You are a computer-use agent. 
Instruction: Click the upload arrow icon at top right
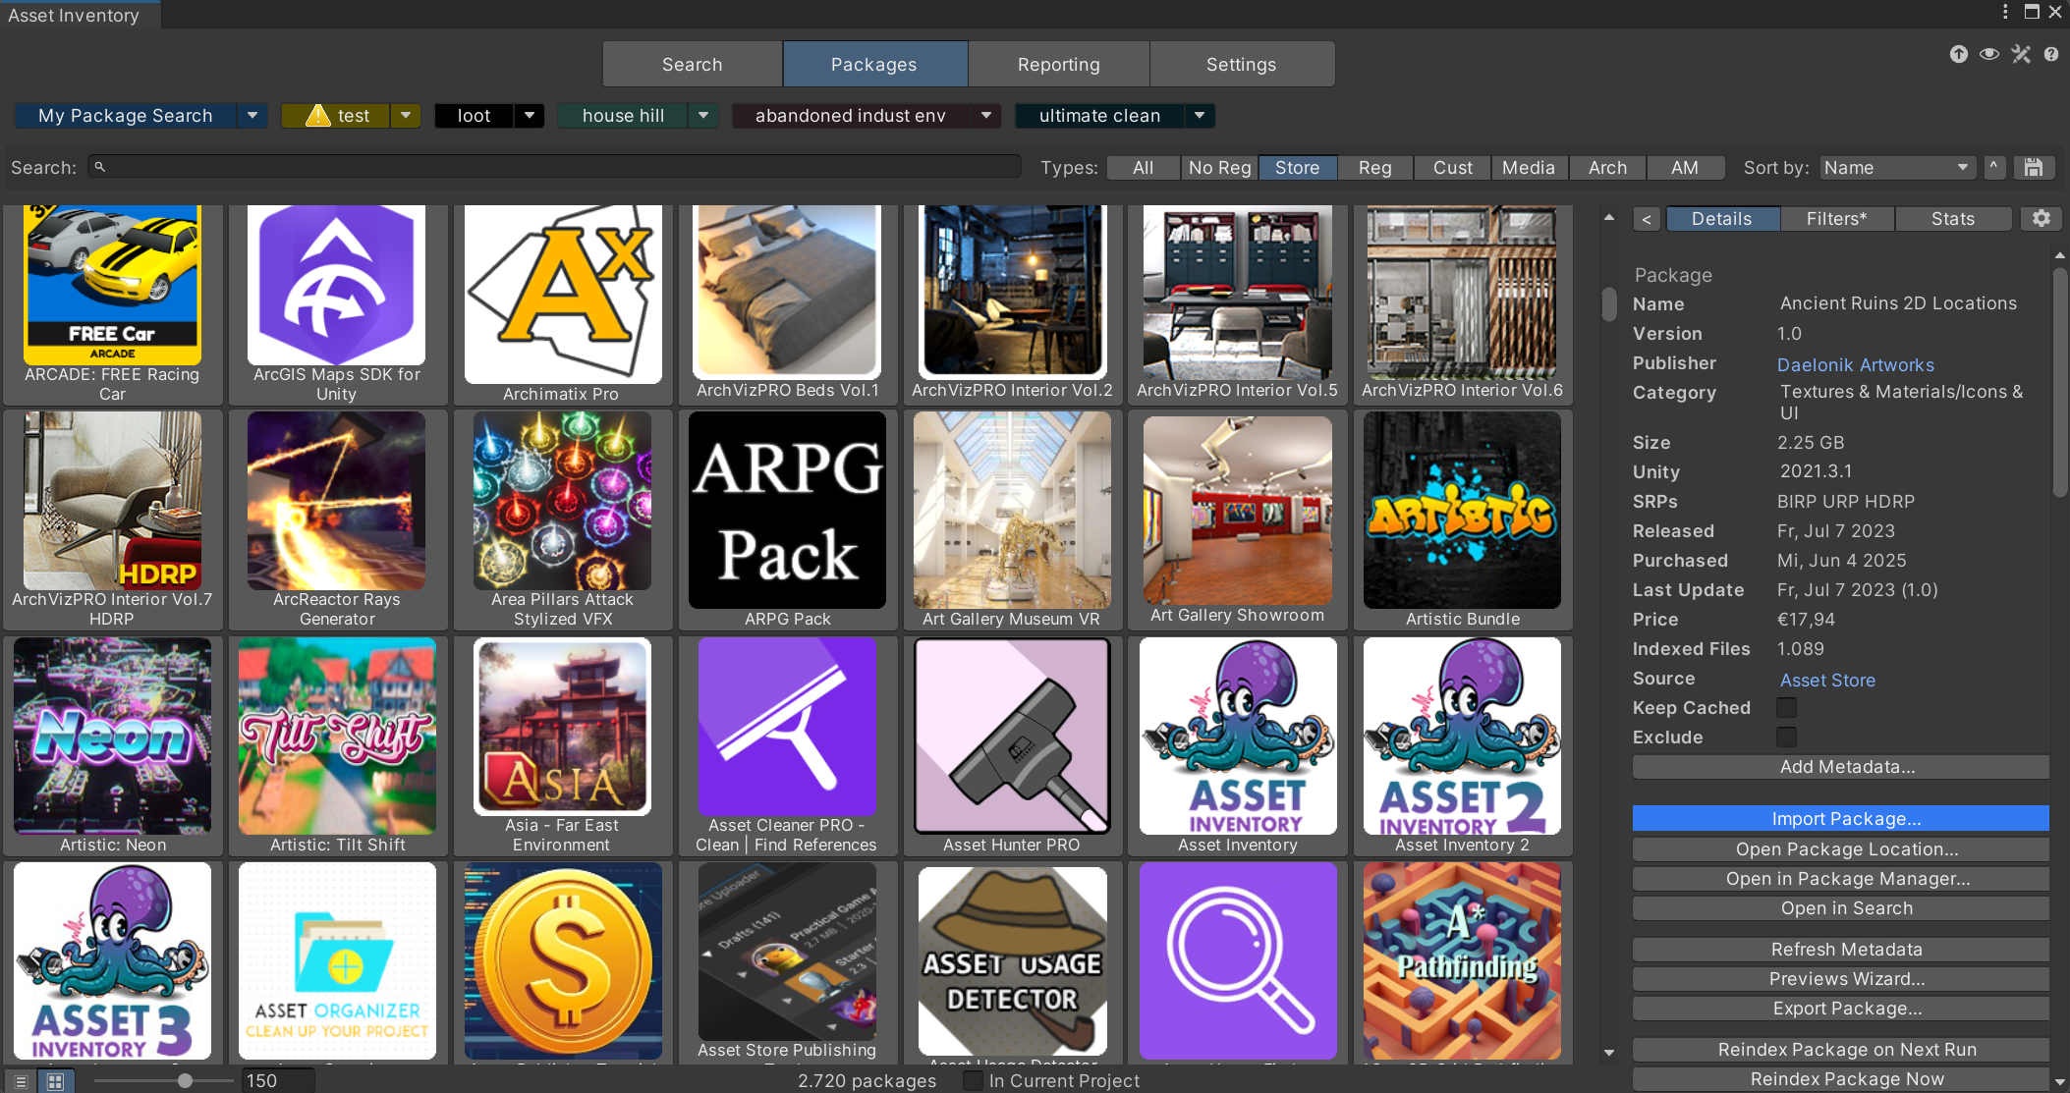(1959, 54)
